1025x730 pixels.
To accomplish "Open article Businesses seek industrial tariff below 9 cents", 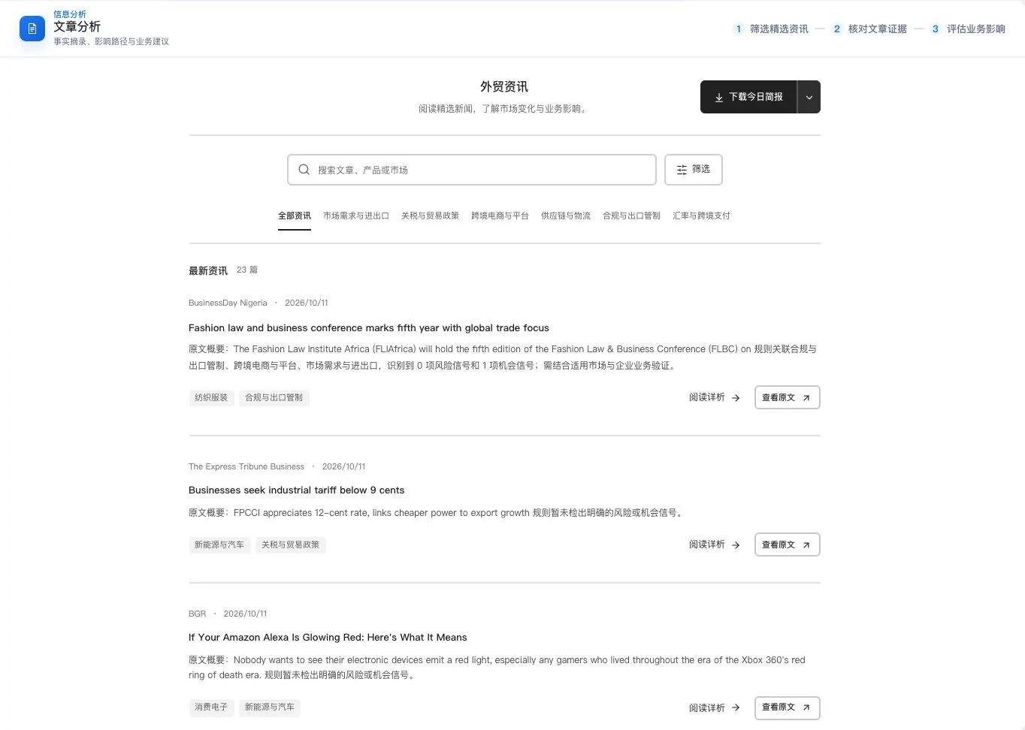I will click(296, 490).
